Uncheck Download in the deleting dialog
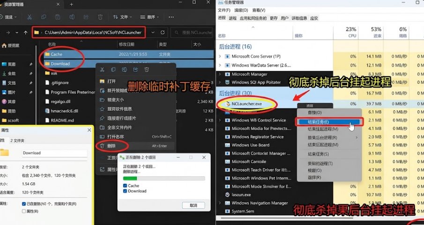Viewport: 424px width, 225px height. click(x=125, y=191)
